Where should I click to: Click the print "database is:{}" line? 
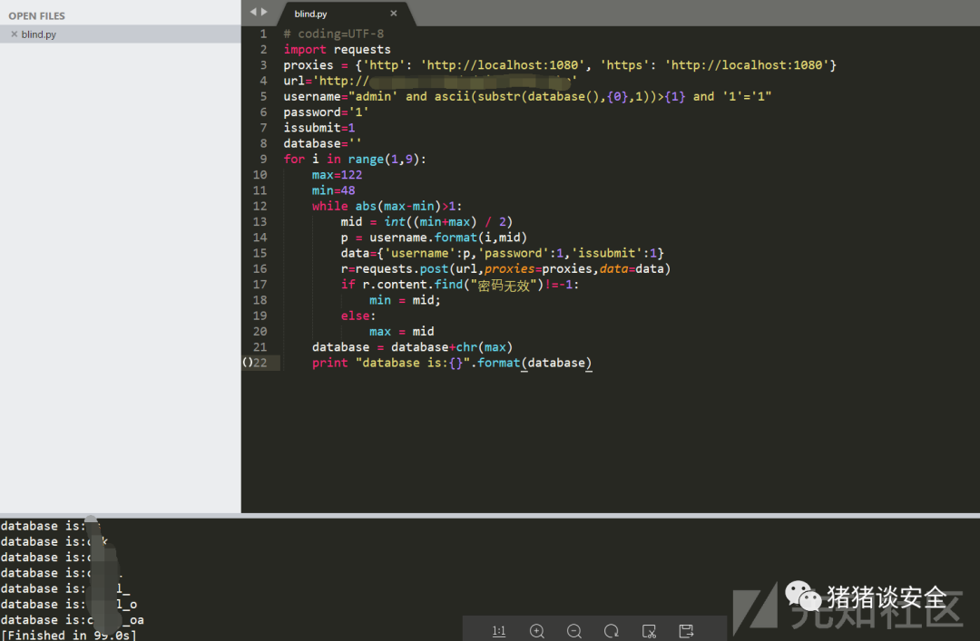tap(451, 363)
